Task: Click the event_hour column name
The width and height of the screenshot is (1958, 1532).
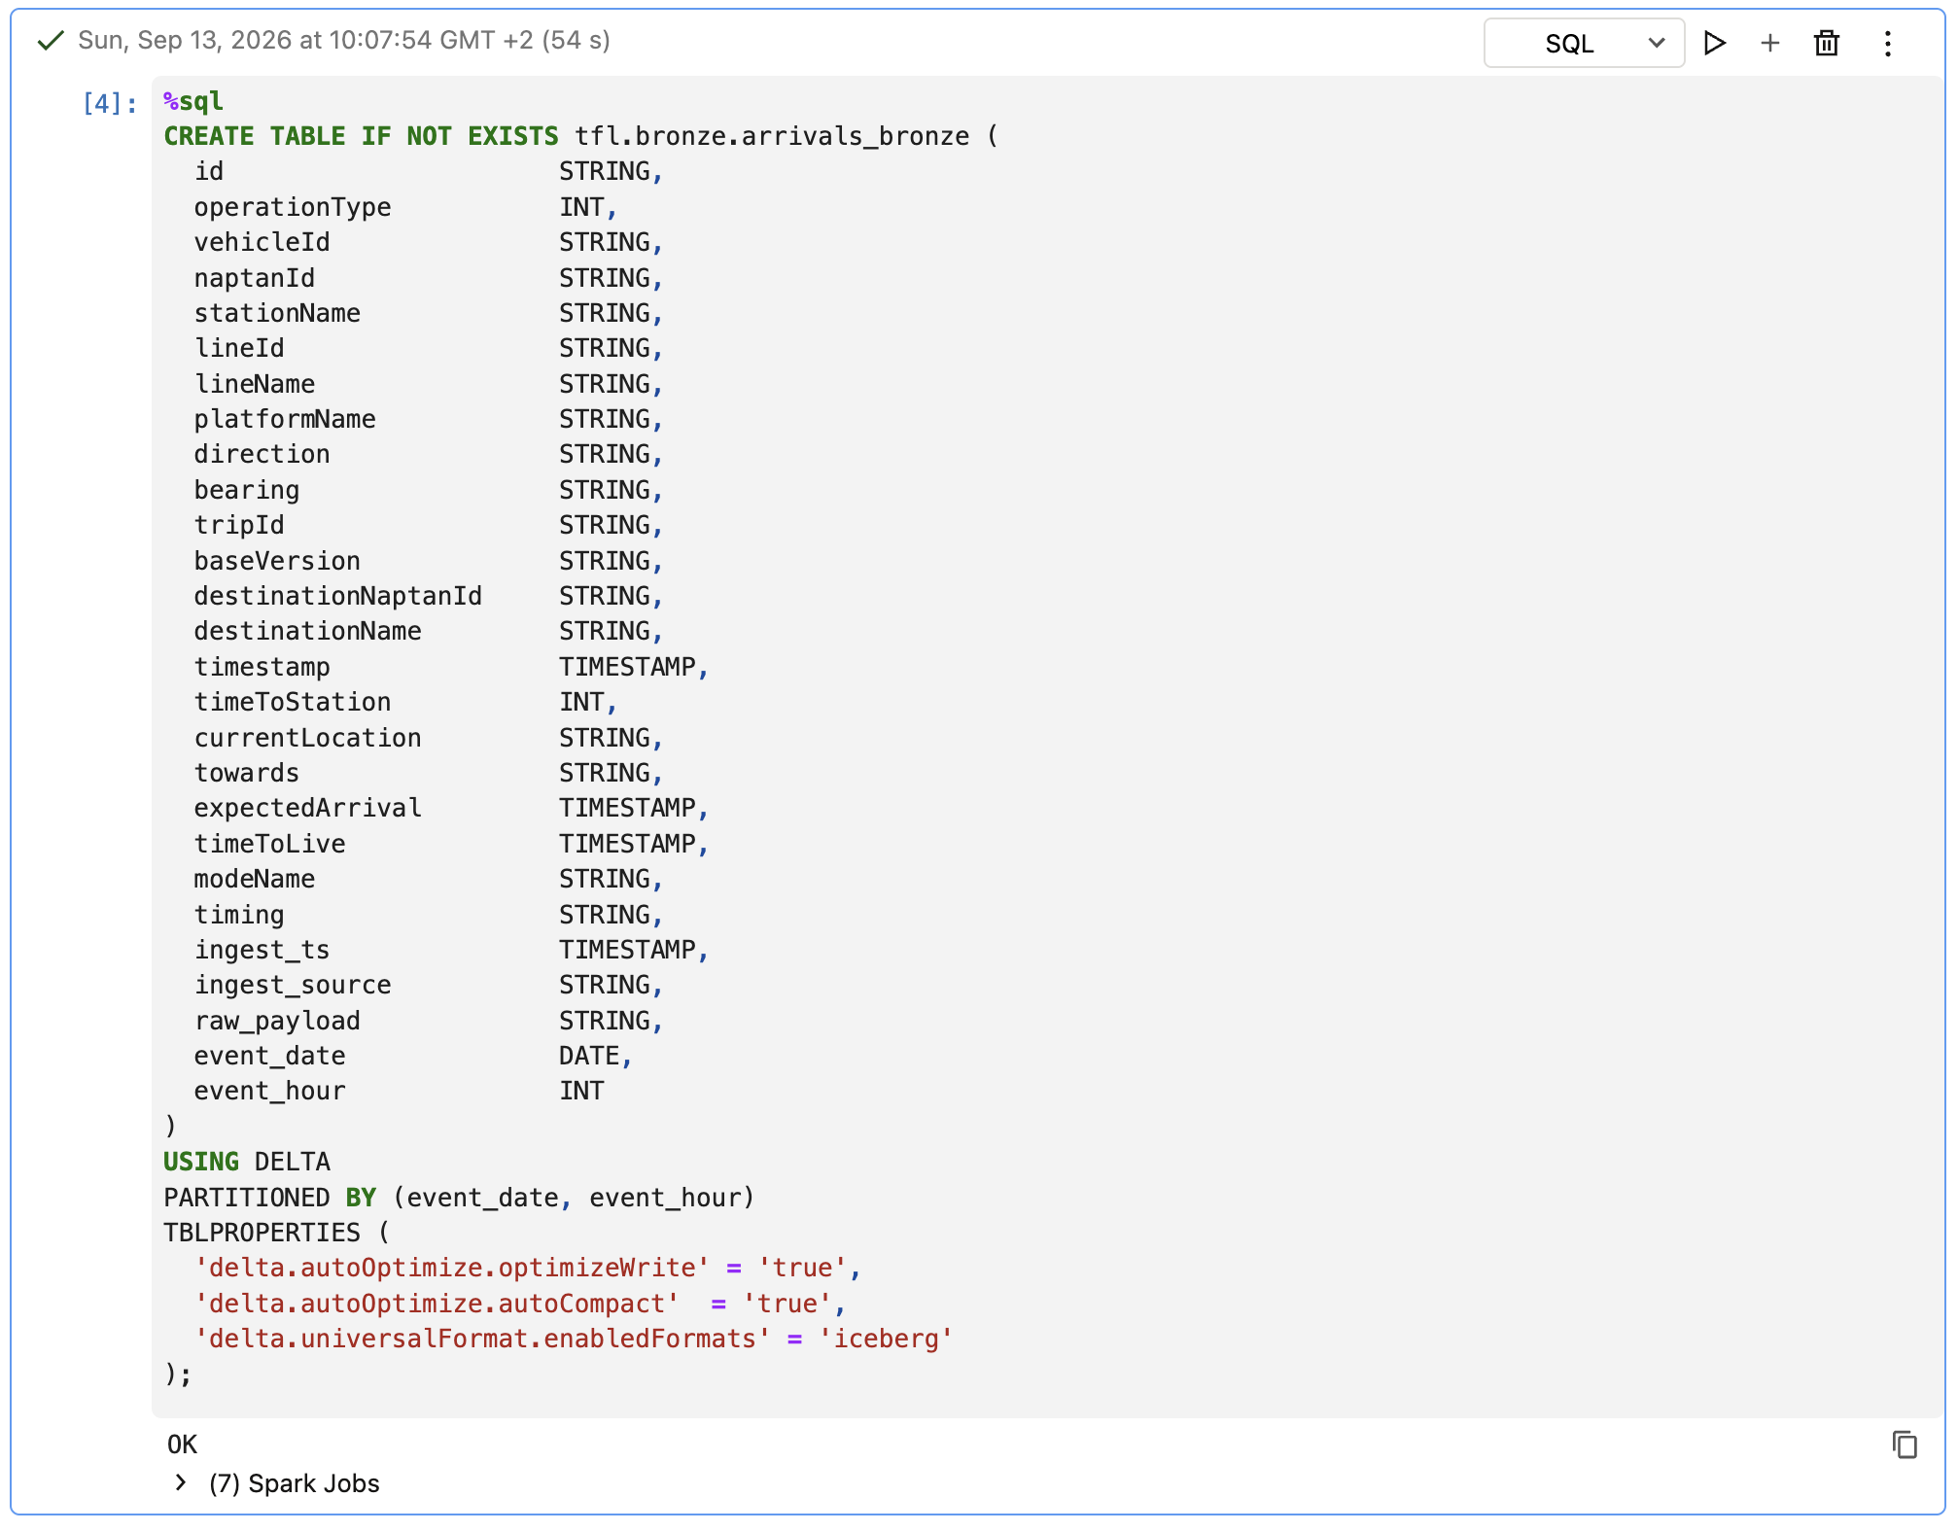Action: 270,1091
